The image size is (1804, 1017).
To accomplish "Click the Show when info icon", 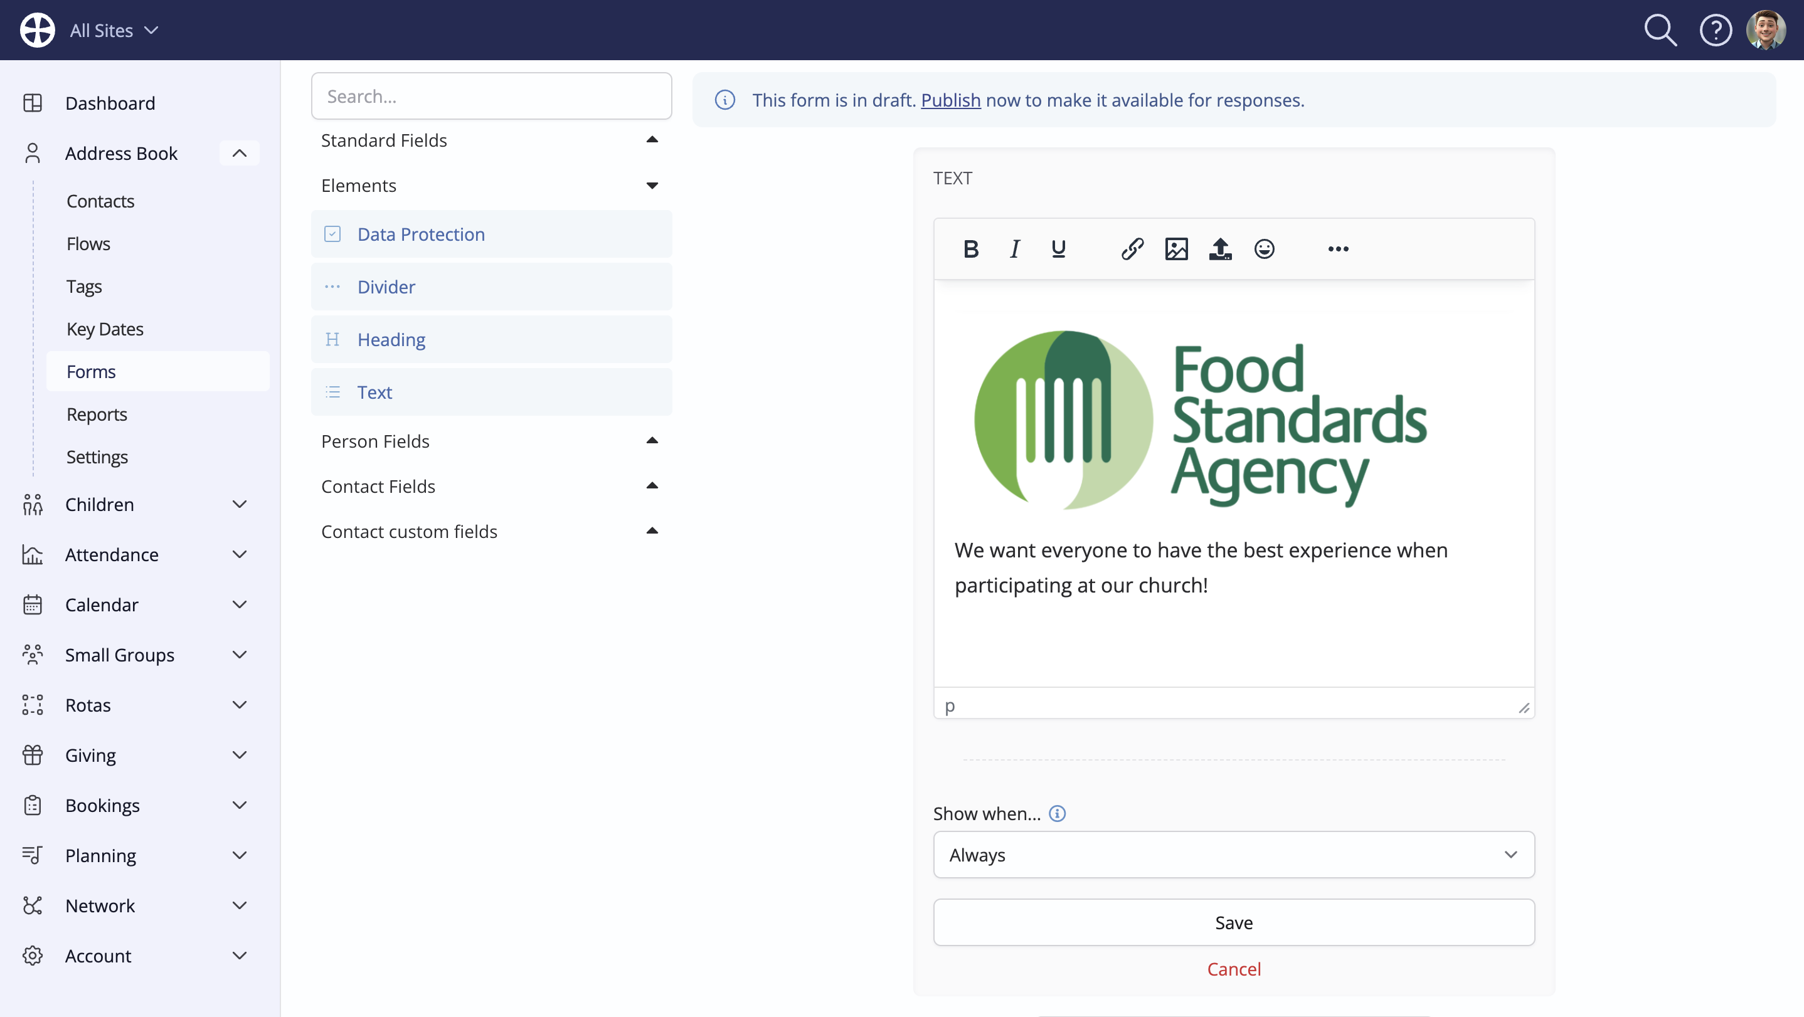I will [1058, 814].
